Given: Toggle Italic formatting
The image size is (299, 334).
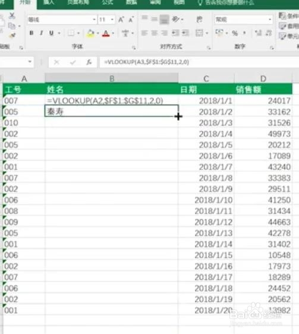Looking at the screenshot, I should coord(42,33).
